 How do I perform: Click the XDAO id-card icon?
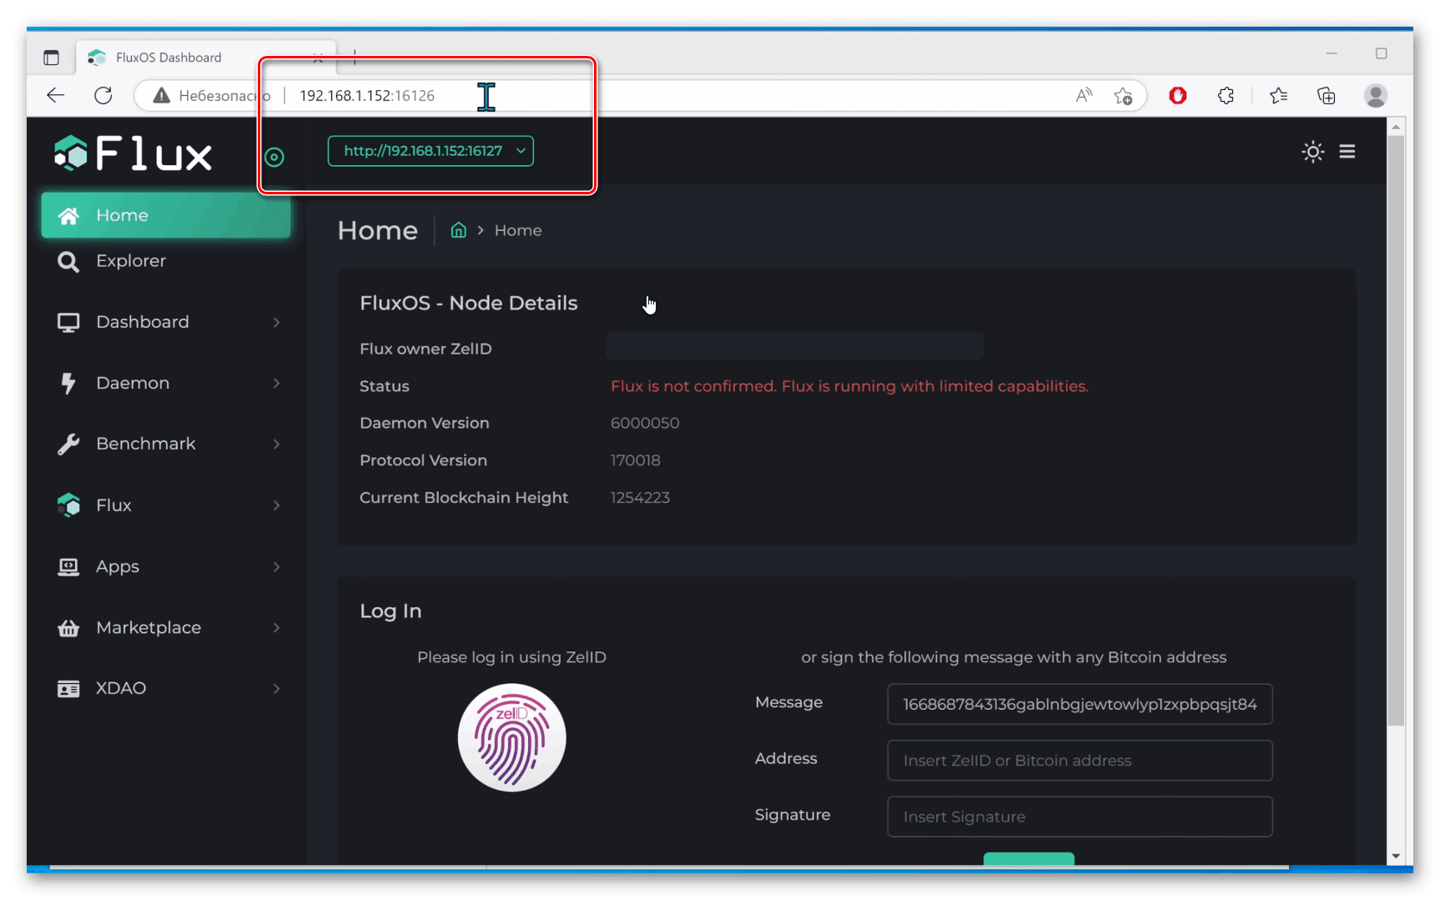(x=68, y=689)
